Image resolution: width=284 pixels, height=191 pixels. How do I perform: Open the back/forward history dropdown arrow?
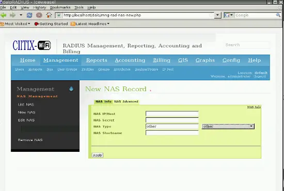tap(21, 15)
